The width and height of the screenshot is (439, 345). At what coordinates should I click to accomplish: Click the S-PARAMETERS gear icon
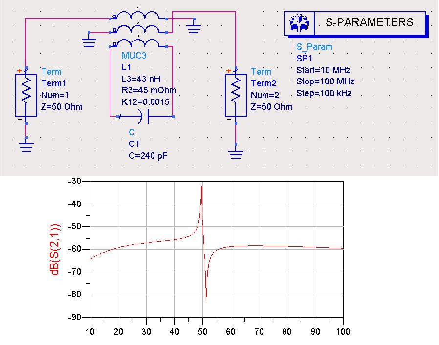(x=297, y=23)
